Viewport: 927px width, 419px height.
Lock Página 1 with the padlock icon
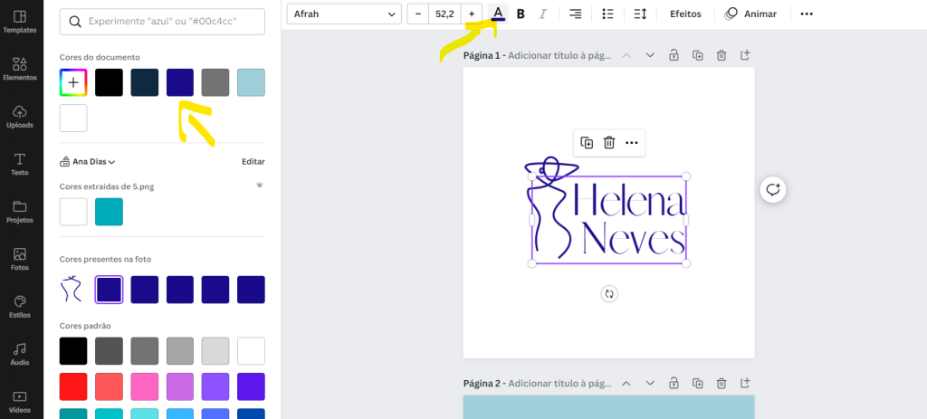[674, 55]
